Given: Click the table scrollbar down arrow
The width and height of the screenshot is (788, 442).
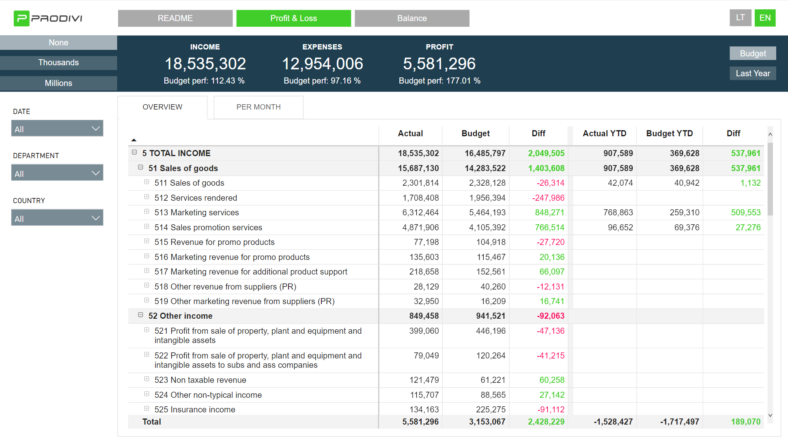Looking at the screenshot, I should pos(770,415).
